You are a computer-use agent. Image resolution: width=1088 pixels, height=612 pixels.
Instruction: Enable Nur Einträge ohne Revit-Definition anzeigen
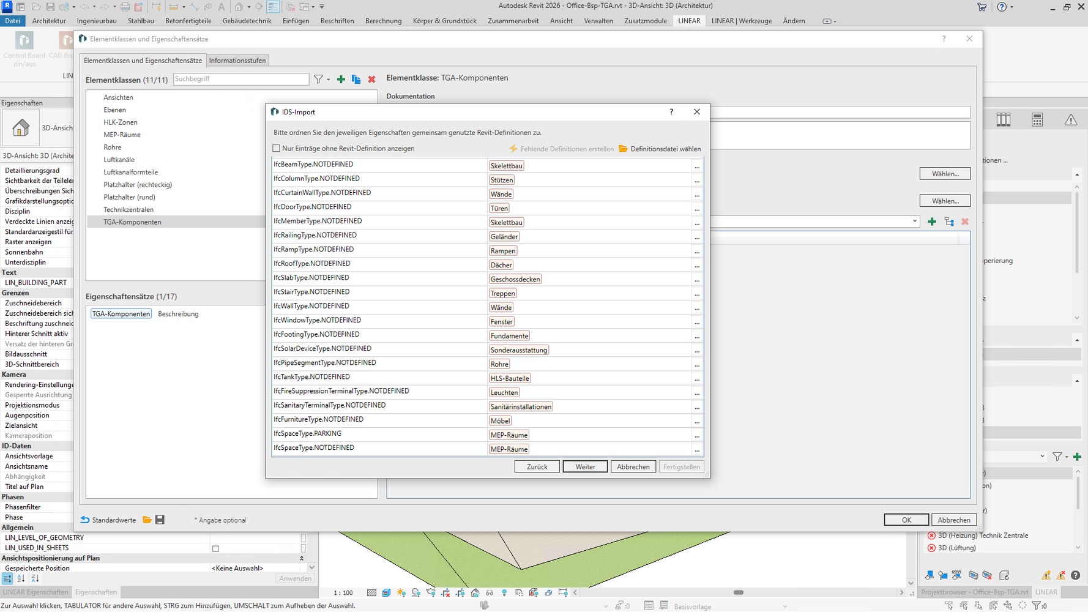pyautogui.click(x=277, y=149)
